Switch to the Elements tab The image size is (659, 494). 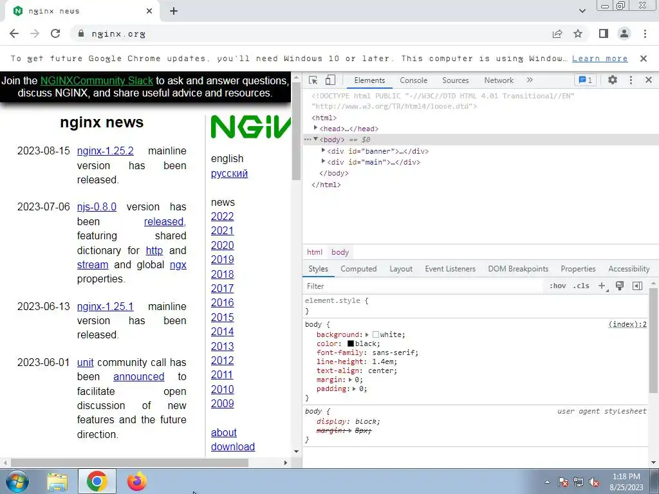click(369, 80)
